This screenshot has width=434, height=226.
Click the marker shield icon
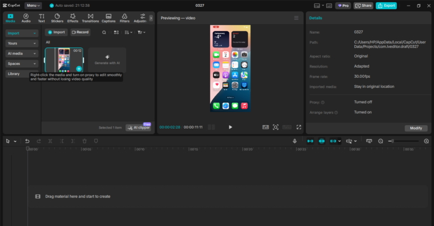96,141
